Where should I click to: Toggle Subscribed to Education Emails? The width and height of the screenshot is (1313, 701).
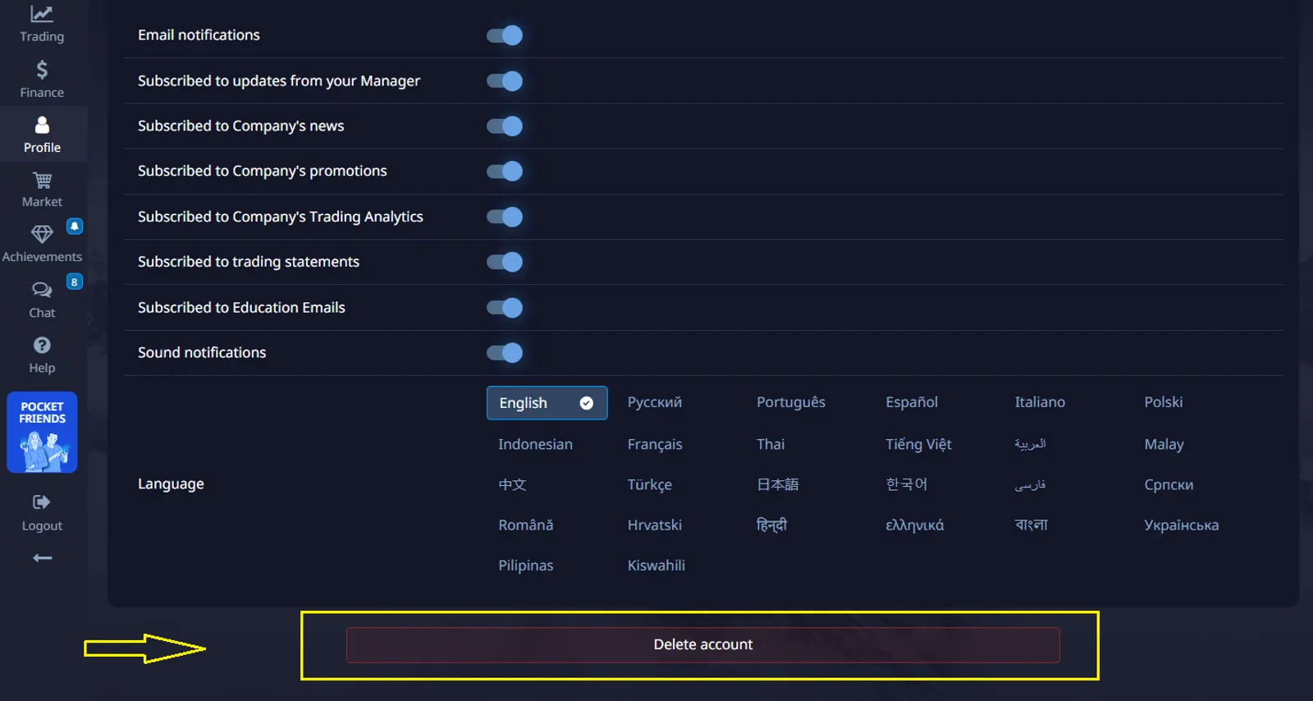(x=505, y=308)
